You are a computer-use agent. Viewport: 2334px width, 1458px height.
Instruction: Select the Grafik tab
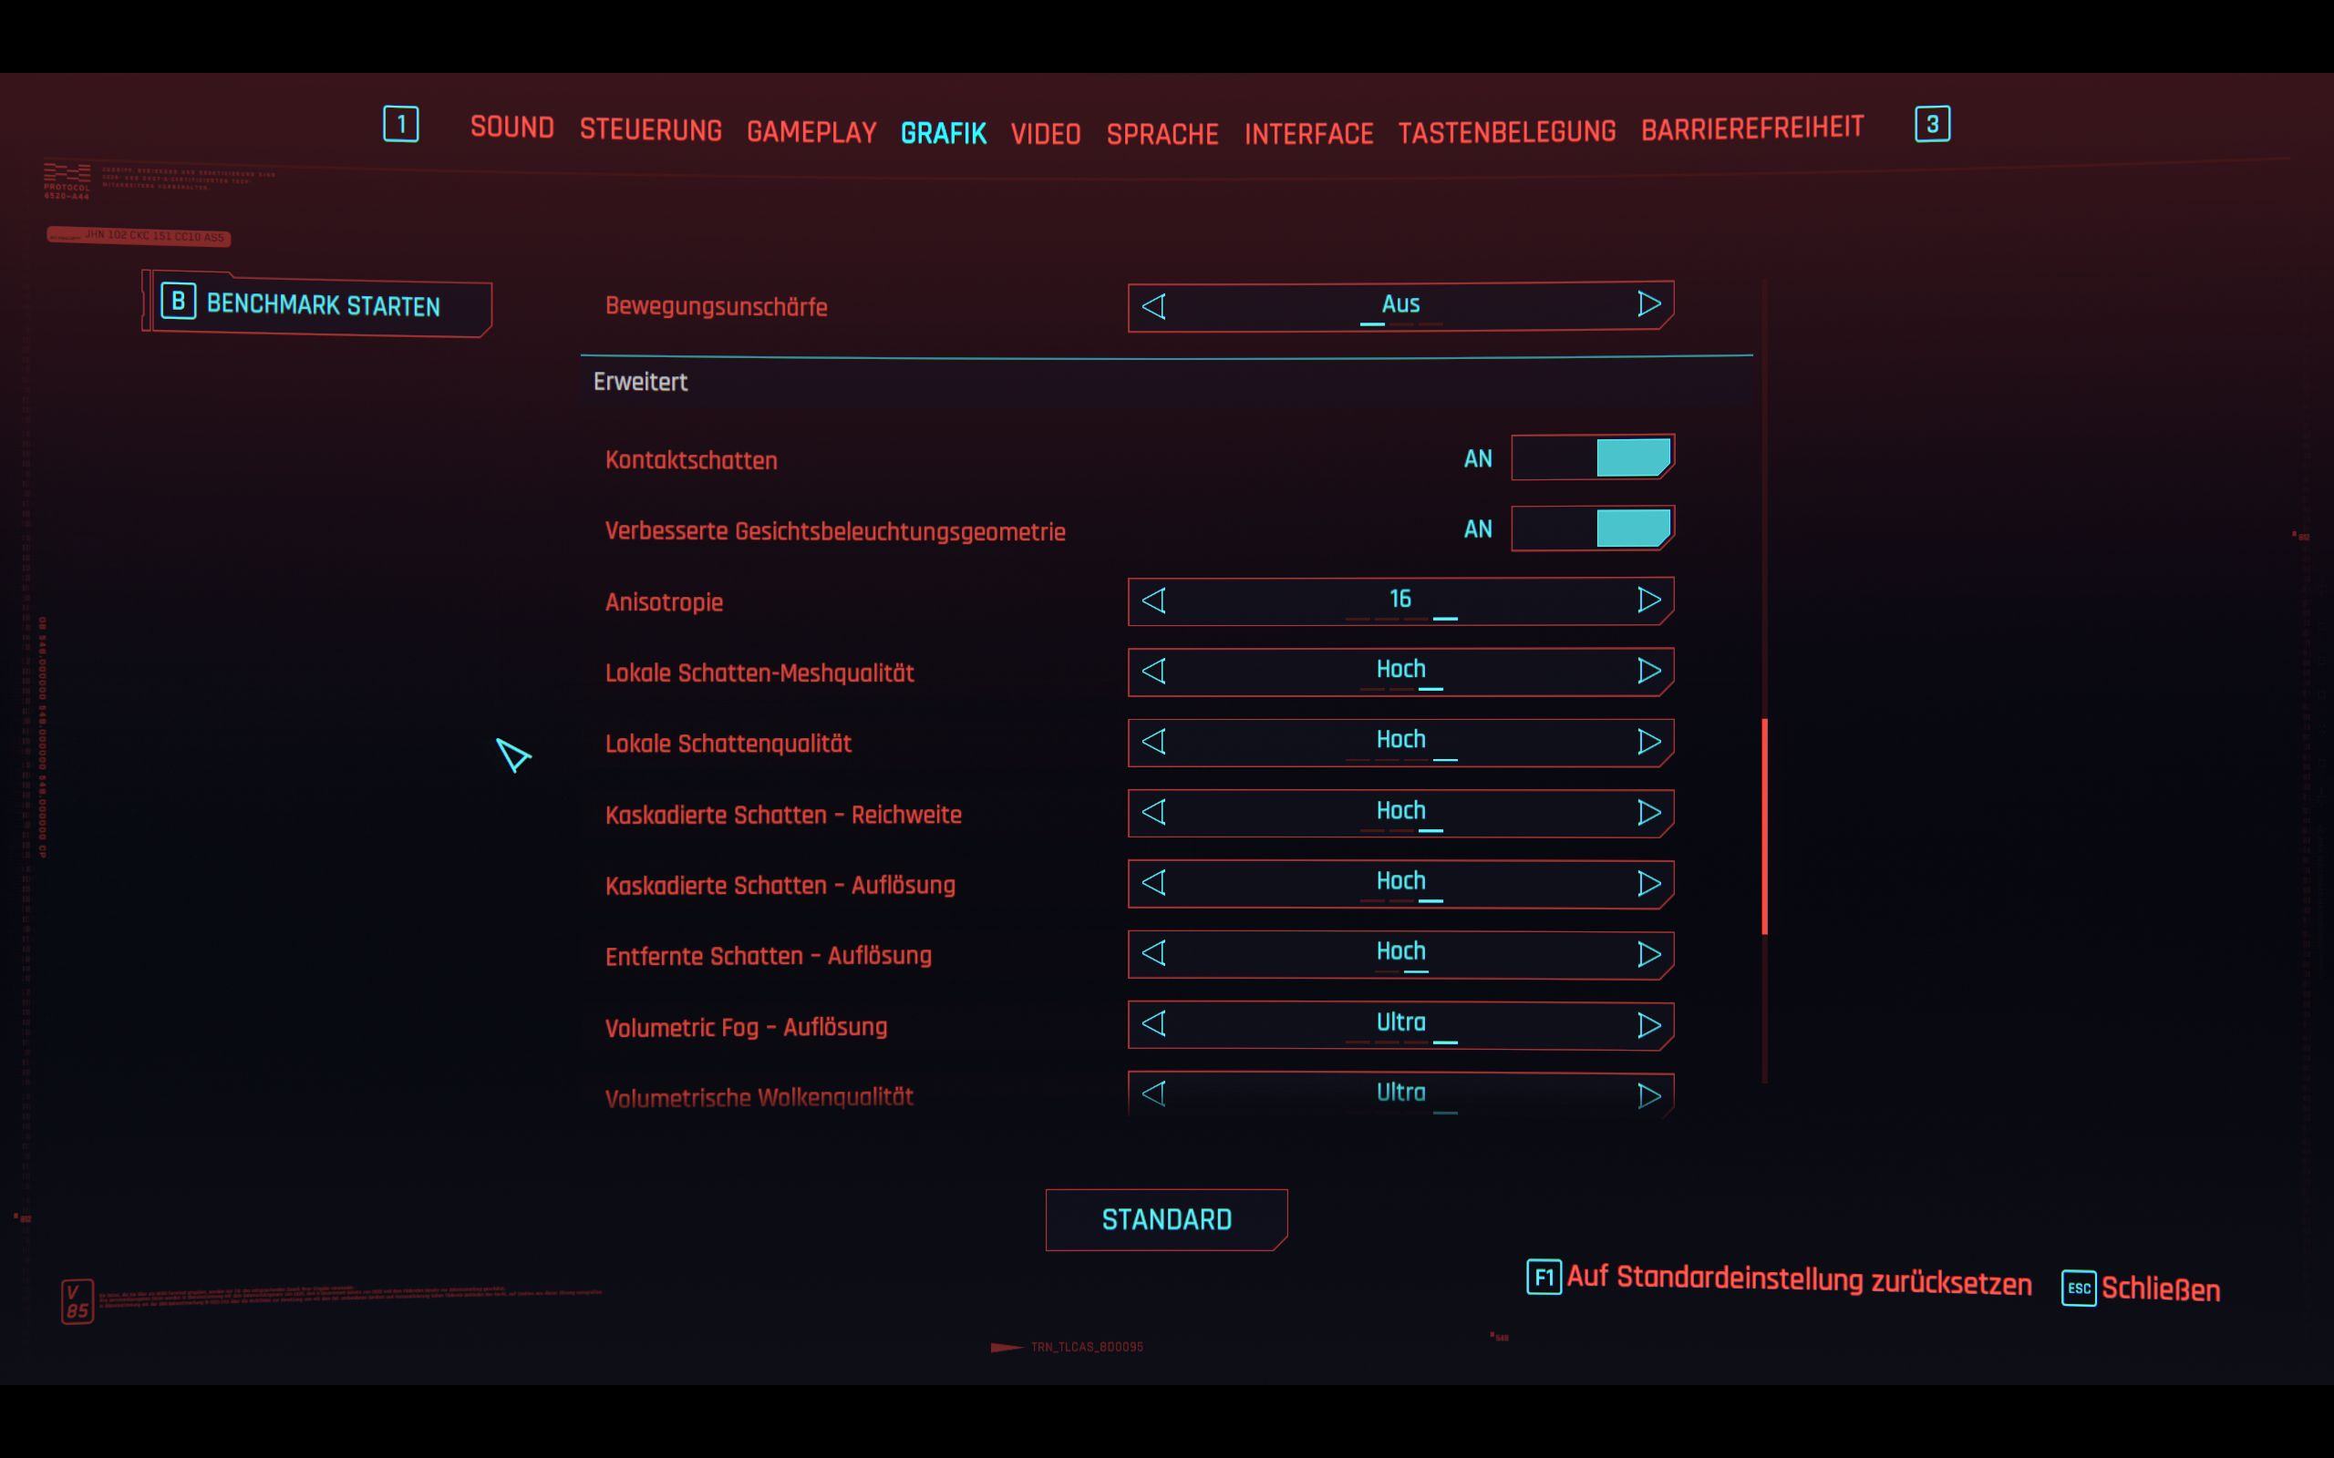(944, 133)
